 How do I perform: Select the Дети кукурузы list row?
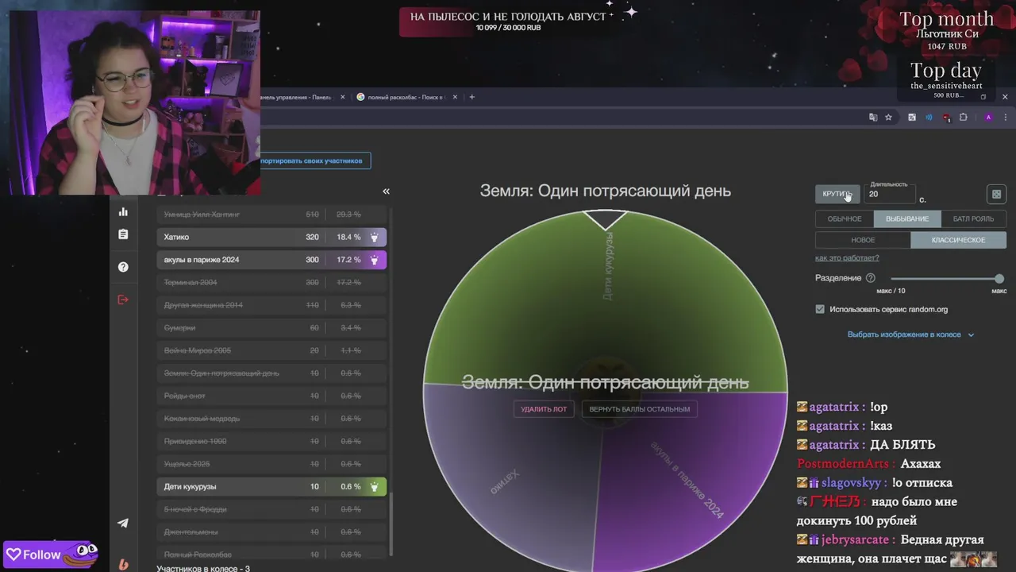tap(271, 486)
